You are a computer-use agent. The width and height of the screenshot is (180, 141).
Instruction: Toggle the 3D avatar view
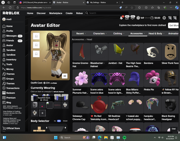[x=65, y=76]
